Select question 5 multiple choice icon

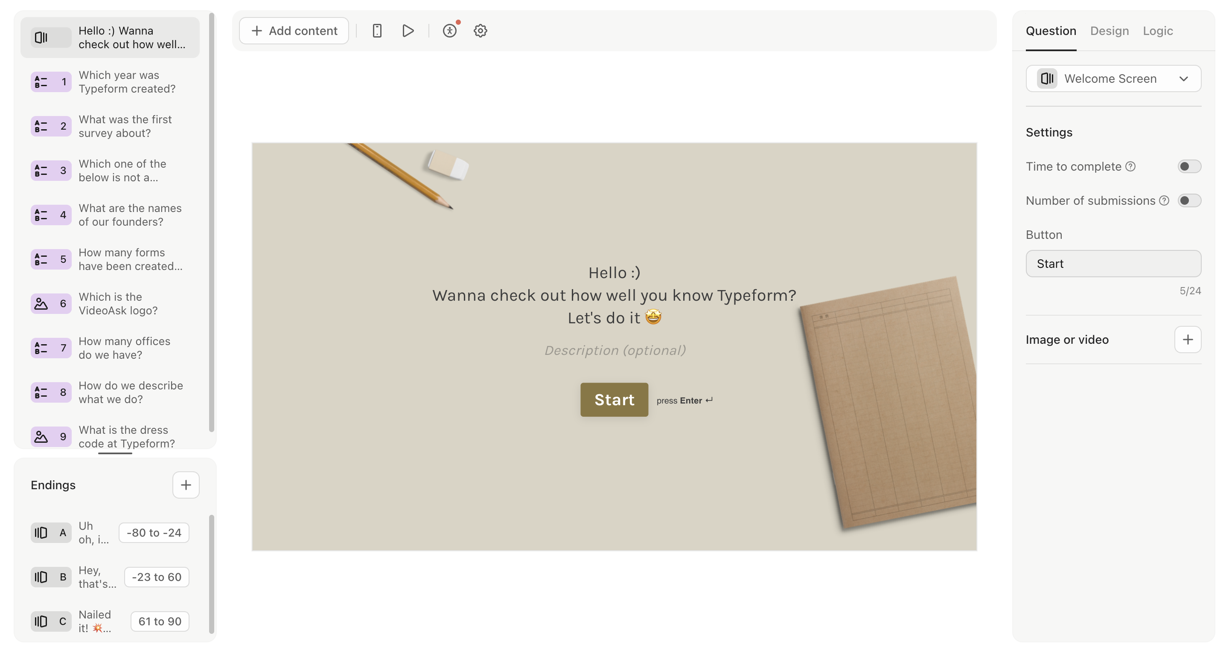[51, 259]
